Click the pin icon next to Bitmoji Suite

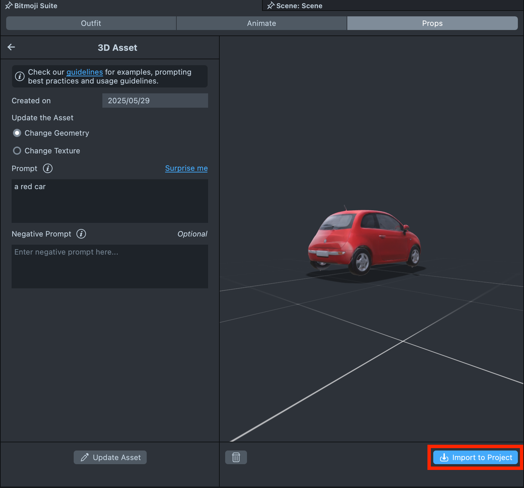click(x=9, y=5)
